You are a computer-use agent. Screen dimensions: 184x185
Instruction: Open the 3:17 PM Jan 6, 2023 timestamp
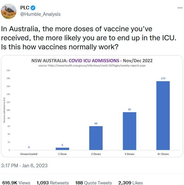(x=24, y=166)
